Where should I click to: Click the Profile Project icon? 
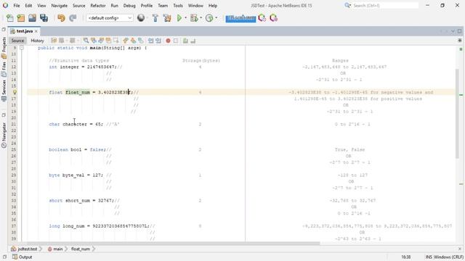point(209,18)
